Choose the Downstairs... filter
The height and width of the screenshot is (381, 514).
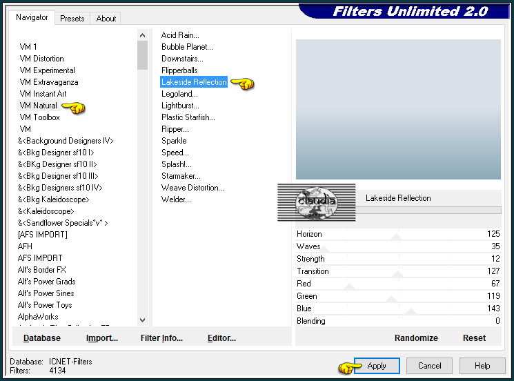tap(182, 59)
